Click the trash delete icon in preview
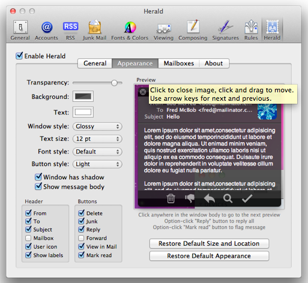The image size is (308, 283). click(171, 198)
